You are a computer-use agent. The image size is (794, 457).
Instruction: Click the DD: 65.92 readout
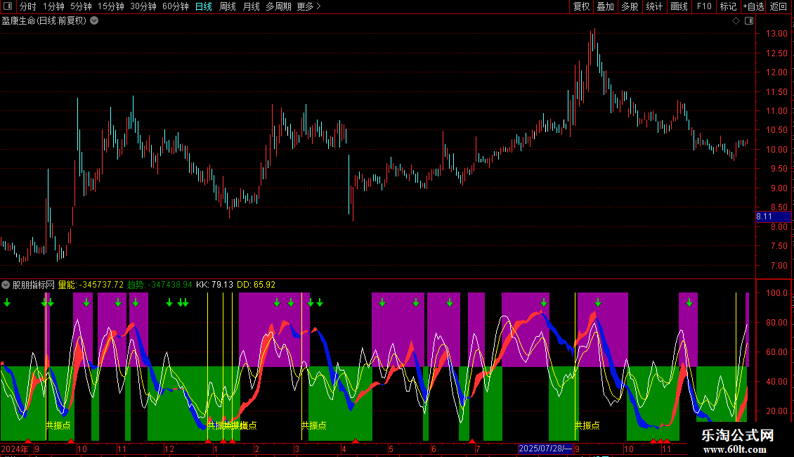[256, 285]
